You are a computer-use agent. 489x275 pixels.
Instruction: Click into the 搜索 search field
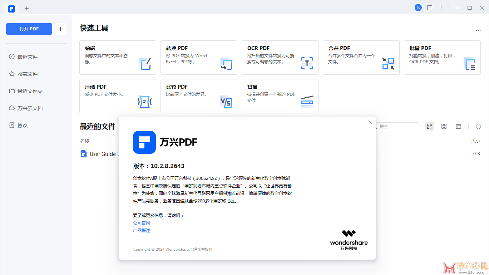pos(397,126)
